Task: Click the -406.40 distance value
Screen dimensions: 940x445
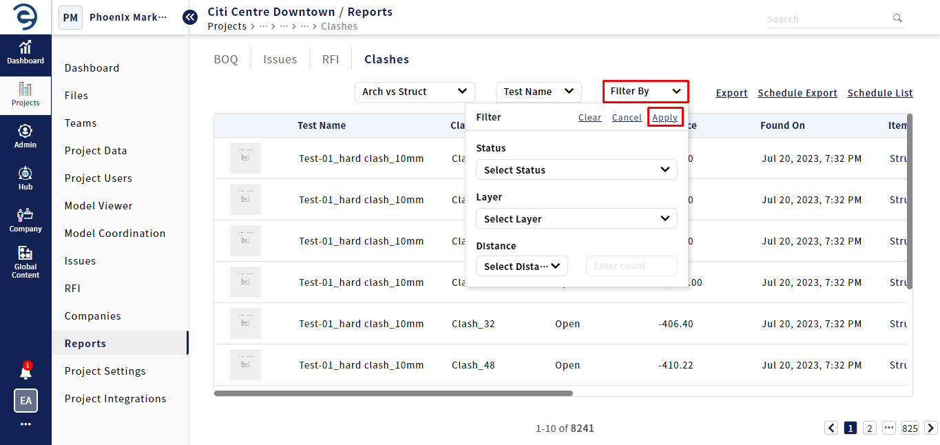Action: pos(676,324)
